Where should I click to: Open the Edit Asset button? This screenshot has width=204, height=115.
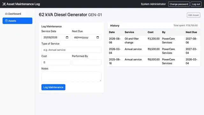(x=193, y=15)
